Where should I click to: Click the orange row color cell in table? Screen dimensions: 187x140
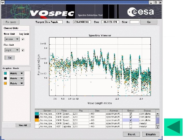pos(37,120)
